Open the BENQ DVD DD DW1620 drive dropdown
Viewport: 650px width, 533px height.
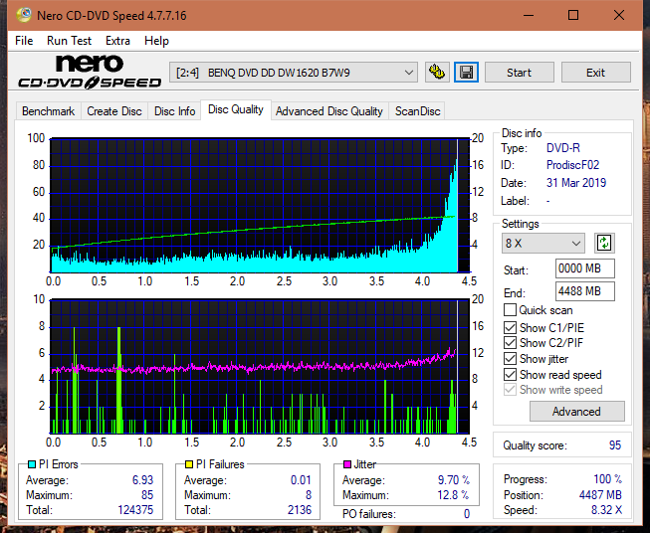click(293, 73)
